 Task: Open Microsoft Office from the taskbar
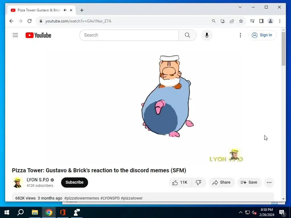63,212
